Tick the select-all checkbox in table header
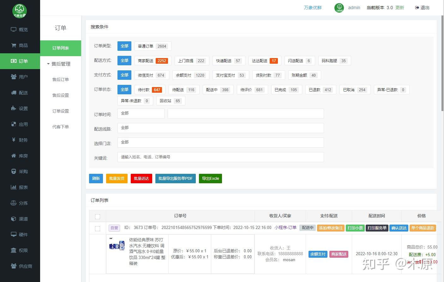The height and width of the screenshot is (282, 444). click(98, 216)
